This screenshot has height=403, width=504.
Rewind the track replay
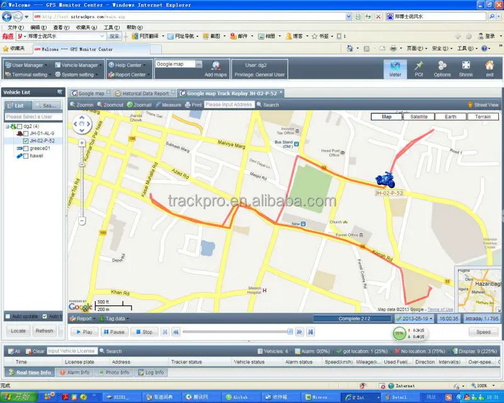click(176, 332)
